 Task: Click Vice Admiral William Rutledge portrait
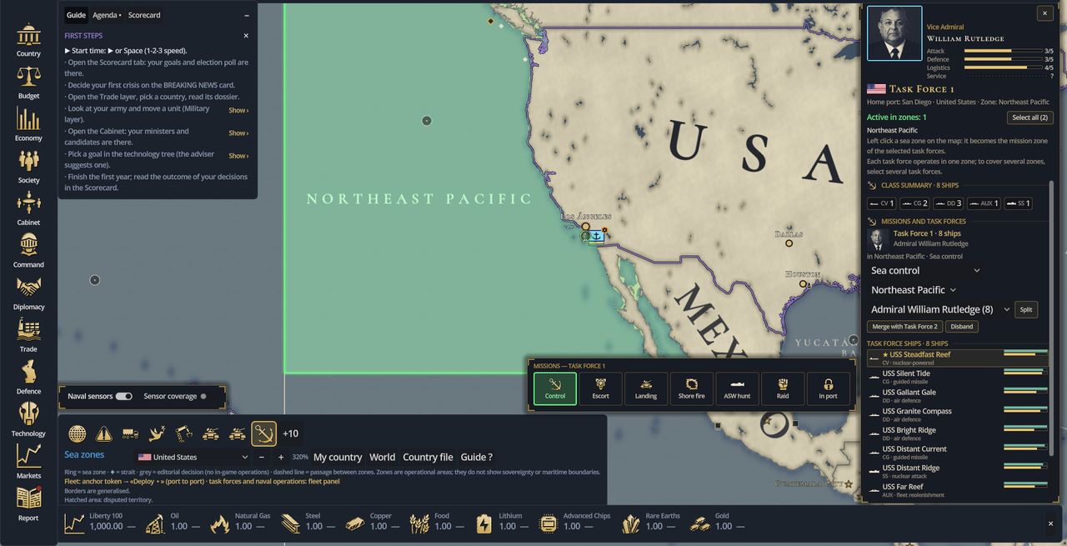894,33
